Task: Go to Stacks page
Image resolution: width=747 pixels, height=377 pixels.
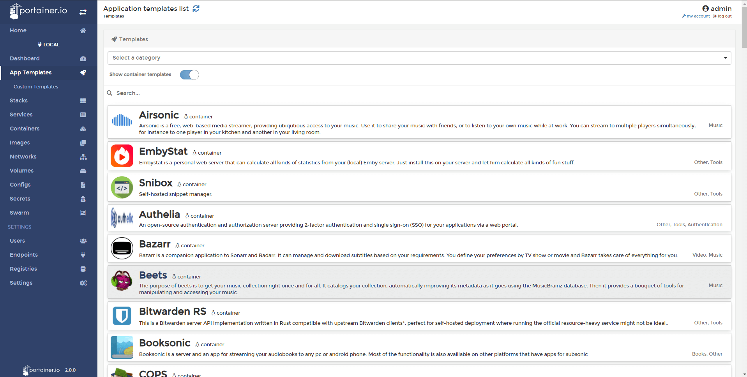Action: point(19,100)
